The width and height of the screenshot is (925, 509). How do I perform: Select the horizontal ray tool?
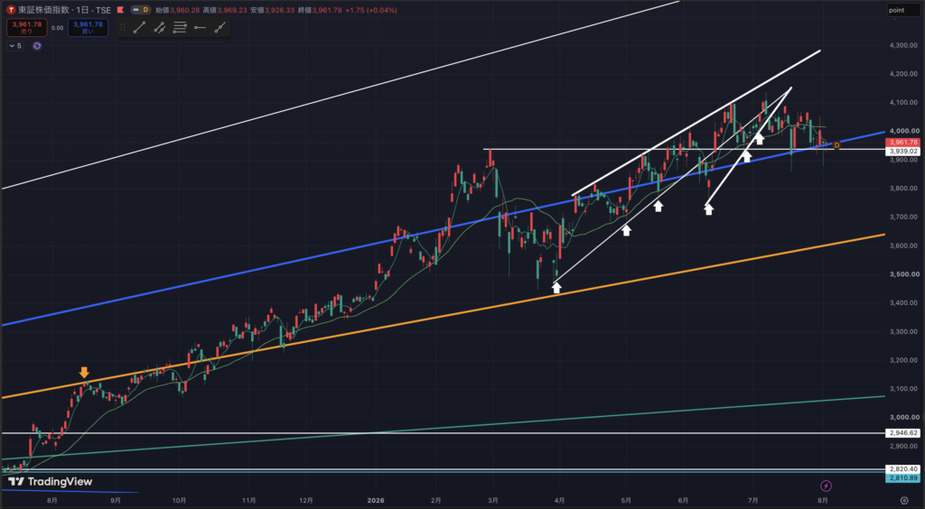(200, 27)
